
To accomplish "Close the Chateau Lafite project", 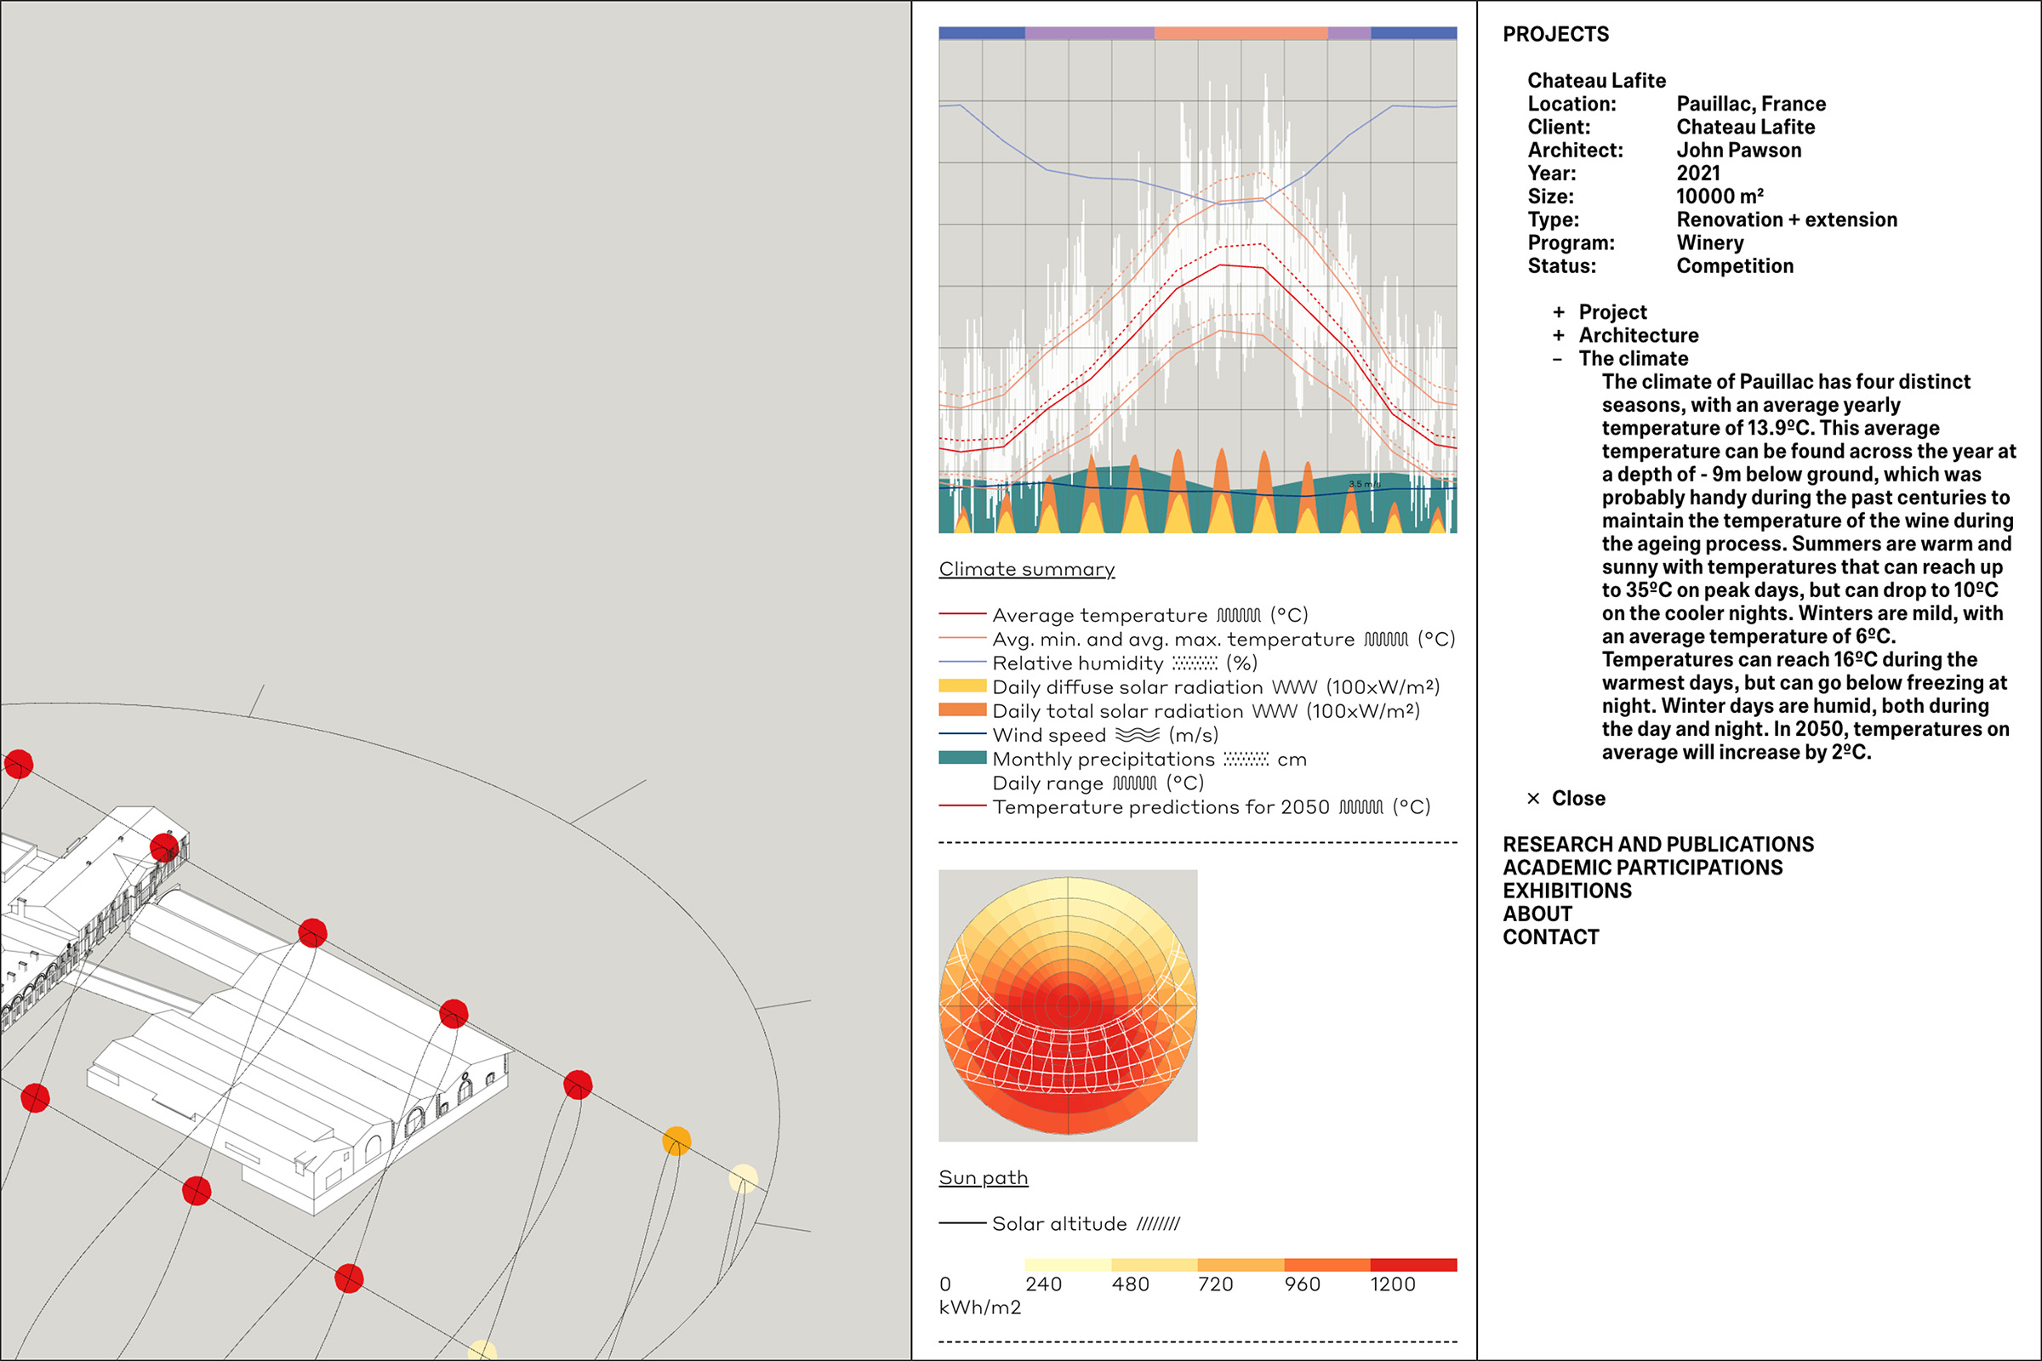I will [x=1566, y=798].
